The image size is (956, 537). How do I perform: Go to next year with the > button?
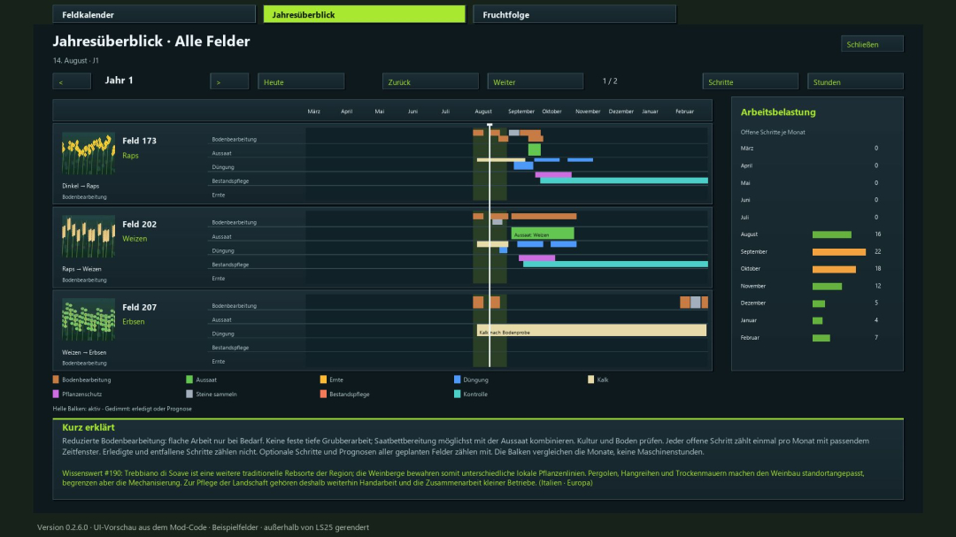click(x=229, y=81)
